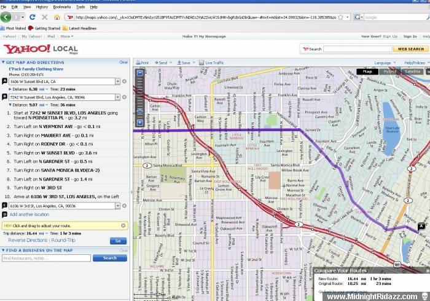Expand the first leg's 6.38 mi directions
The image size is (430, 301).
[10, 89]
